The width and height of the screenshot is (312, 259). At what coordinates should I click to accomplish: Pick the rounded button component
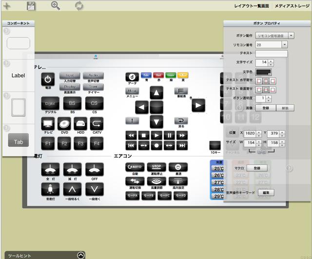tap(19, 43)
